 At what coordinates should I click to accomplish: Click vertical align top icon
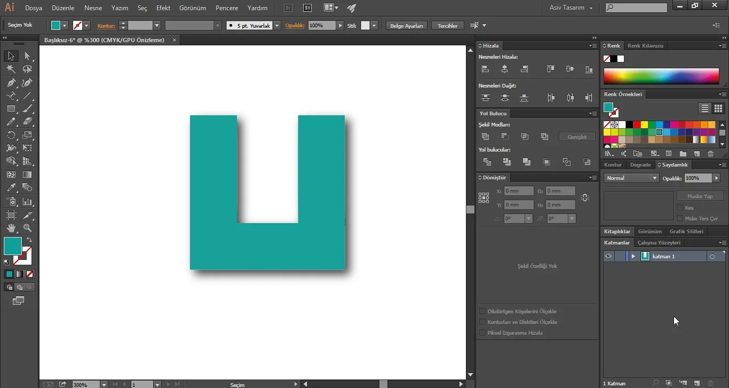551,69
